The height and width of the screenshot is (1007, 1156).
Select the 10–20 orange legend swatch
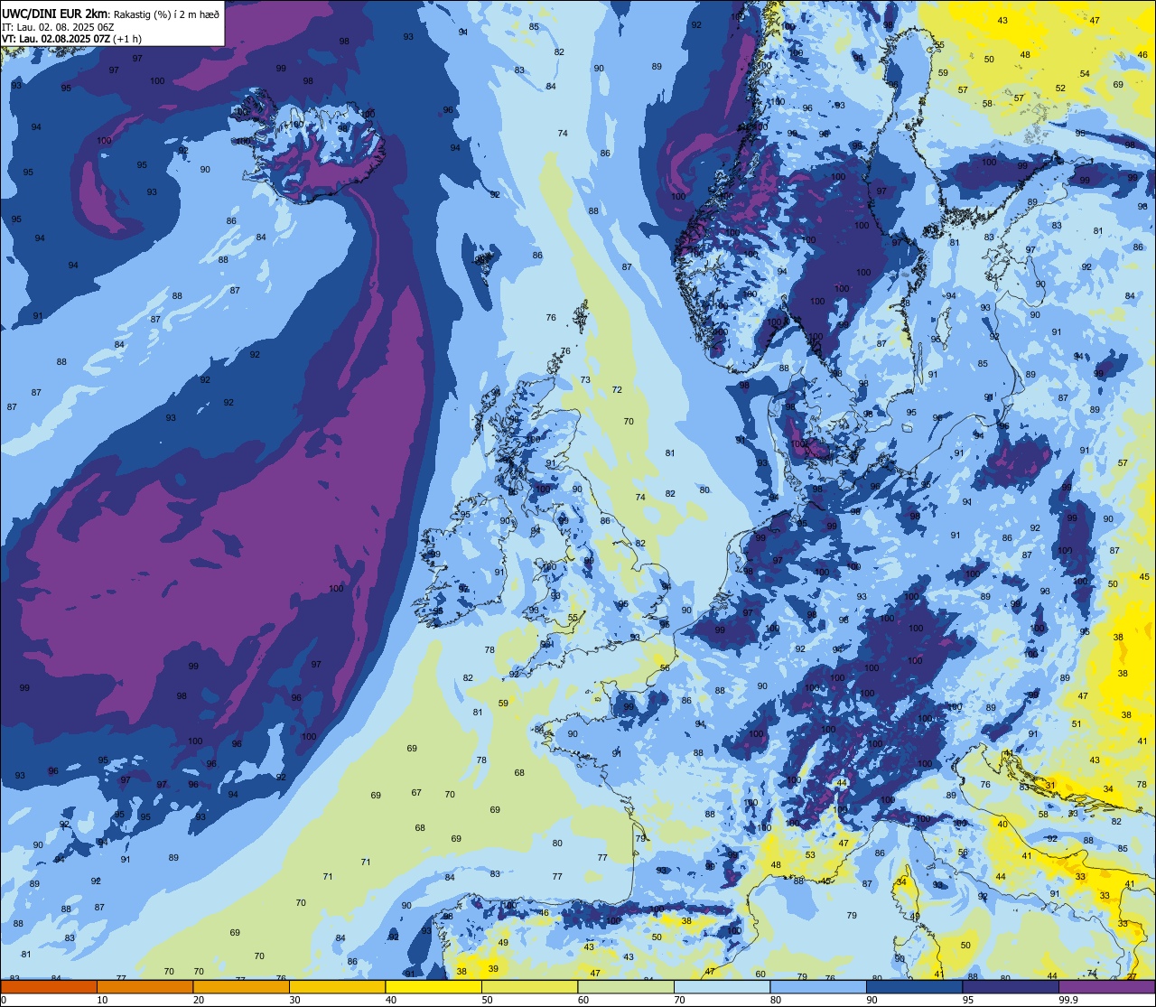(144, 987)
